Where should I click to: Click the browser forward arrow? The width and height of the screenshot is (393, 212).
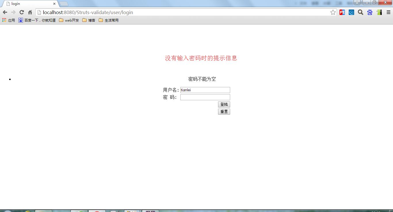pyautogui.click(x=13, y=12)
